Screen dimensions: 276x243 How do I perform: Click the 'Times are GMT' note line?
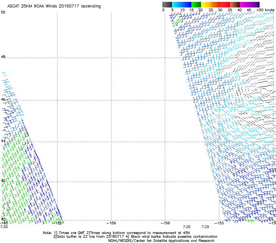point(116,233)
